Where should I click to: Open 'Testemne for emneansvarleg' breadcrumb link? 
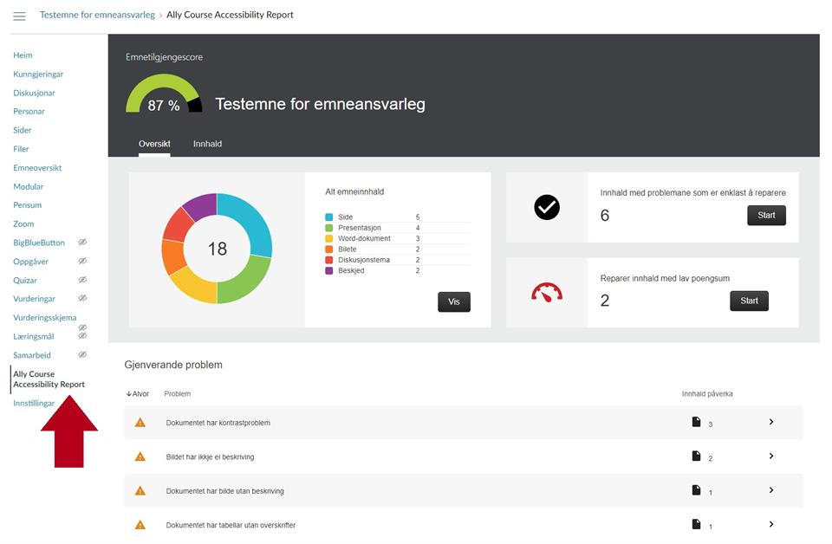click(97, 15)
